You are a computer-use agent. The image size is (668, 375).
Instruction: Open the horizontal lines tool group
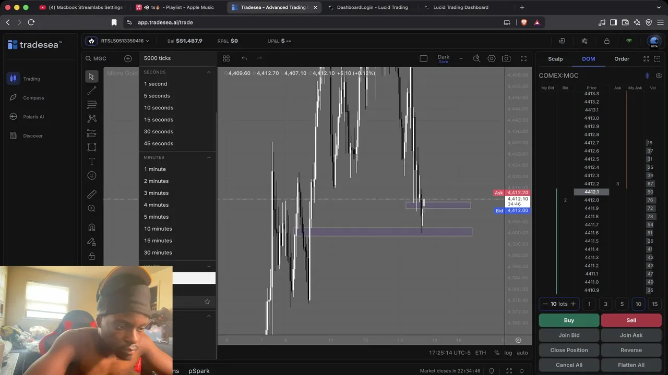coord(91,105)
